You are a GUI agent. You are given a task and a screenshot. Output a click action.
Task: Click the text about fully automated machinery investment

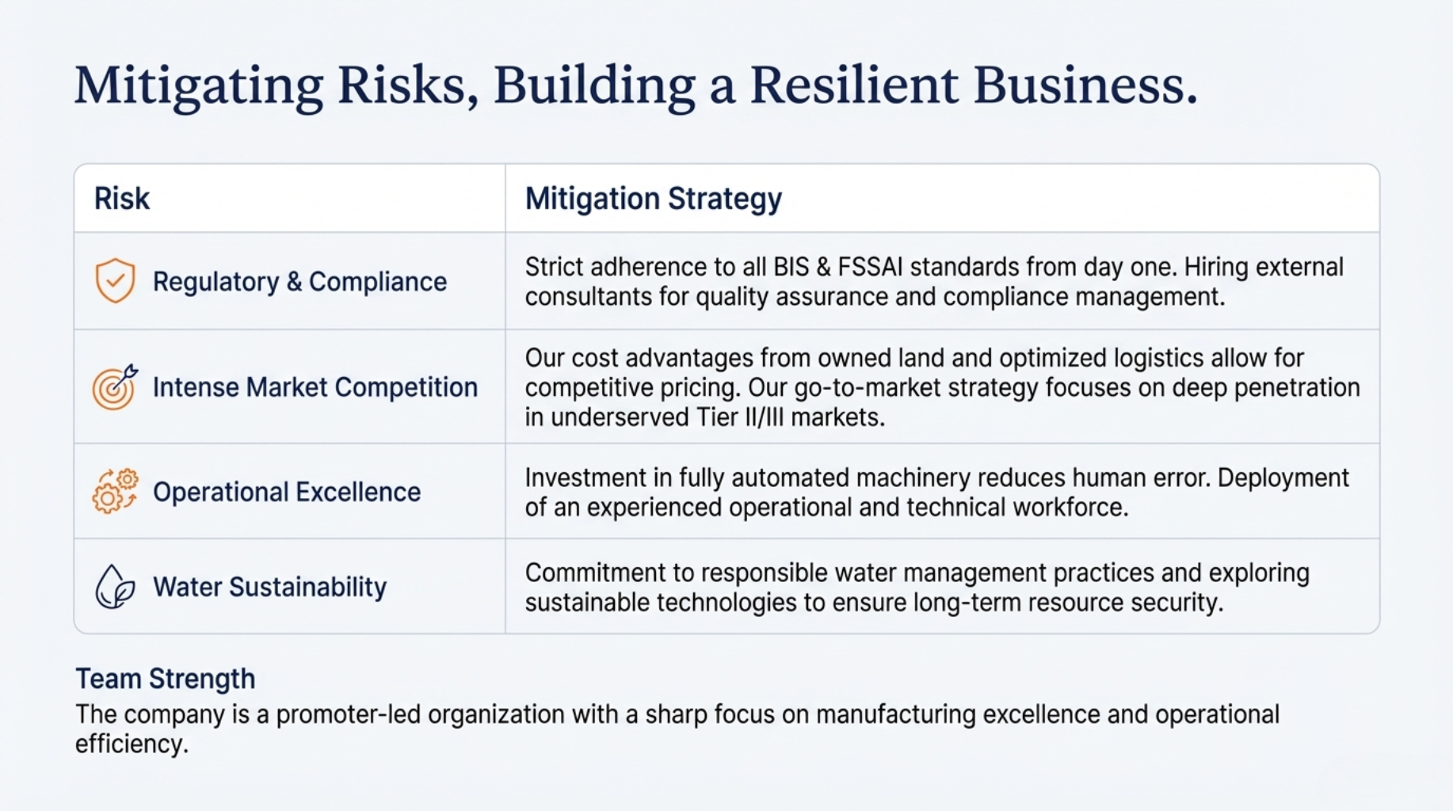click(x=936, y=492)
